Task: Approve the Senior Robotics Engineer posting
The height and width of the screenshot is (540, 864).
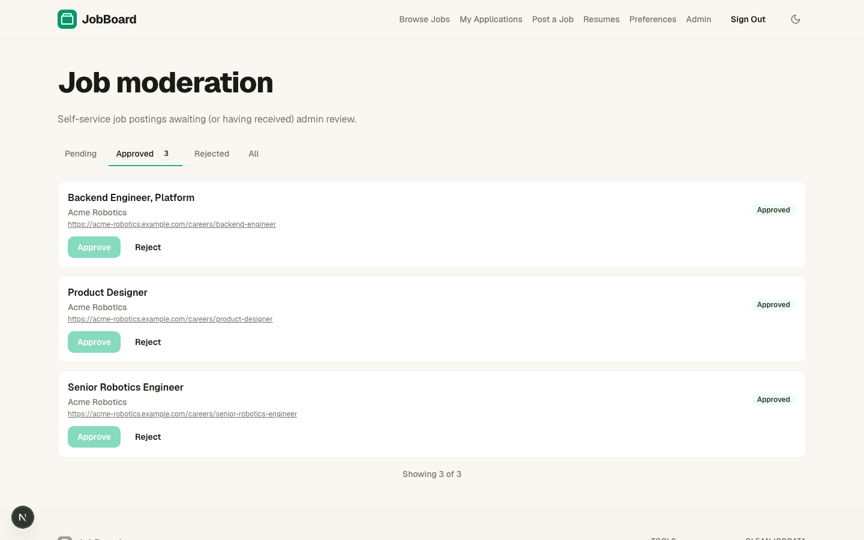Action: 94,437
